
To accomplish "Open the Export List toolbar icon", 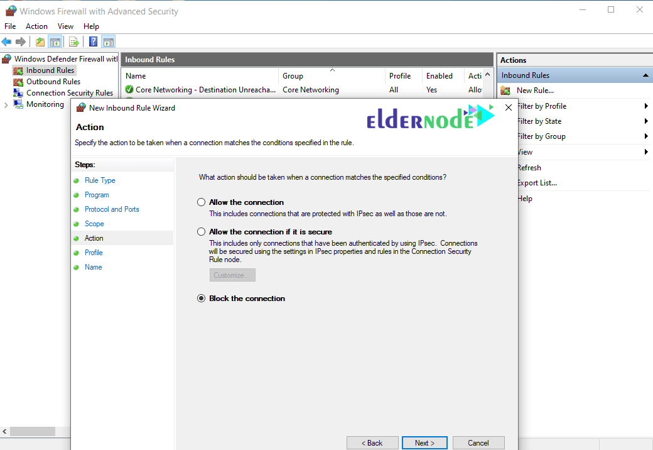I will pyautogui.click(x=73, y=41).
